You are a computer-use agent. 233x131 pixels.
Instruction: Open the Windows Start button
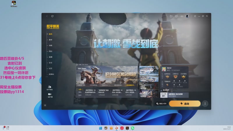coord(100,128)
